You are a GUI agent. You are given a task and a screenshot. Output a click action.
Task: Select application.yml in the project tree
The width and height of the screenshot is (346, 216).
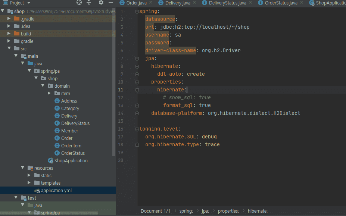[56, 190]
